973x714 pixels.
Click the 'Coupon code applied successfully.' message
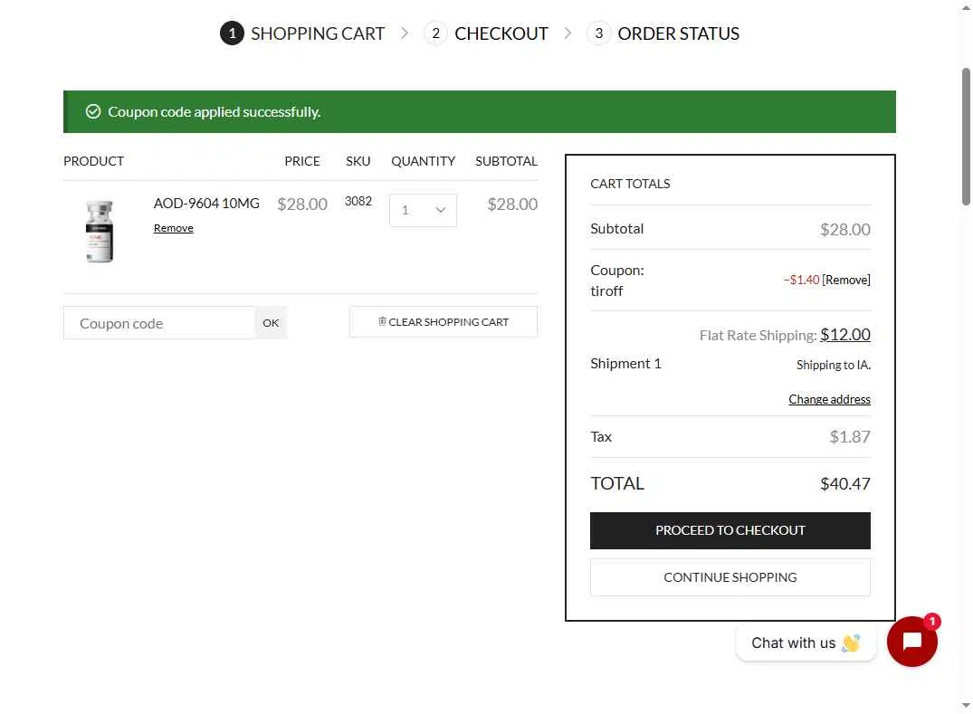[x=215, y=111]
